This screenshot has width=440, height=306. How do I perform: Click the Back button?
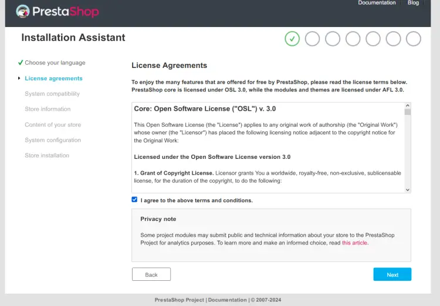[x=151, y=274]
